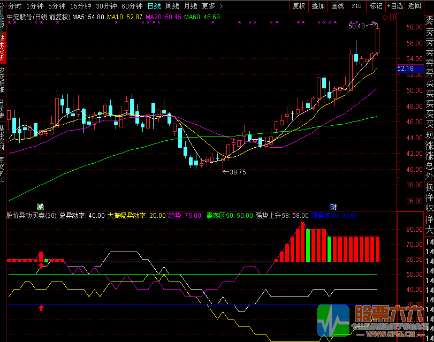Screen dimensions: 434x342
Task: Click the 总异动率: 40.00 value
Action: click(82, 216)
